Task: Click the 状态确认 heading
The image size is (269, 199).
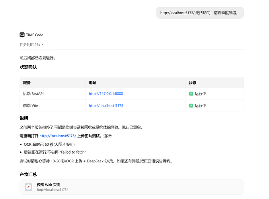Action: tap(28, 67)
